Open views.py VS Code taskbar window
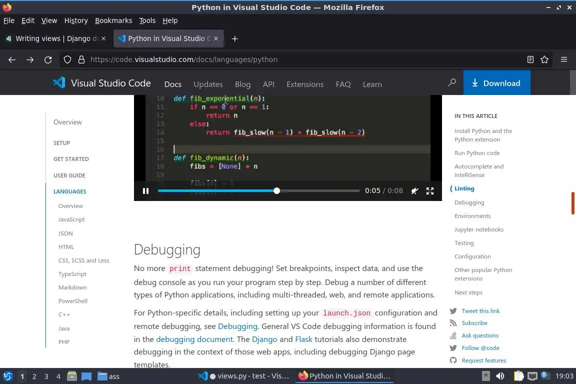The width and height of the screenshot is (576, 384). (244, 376)
